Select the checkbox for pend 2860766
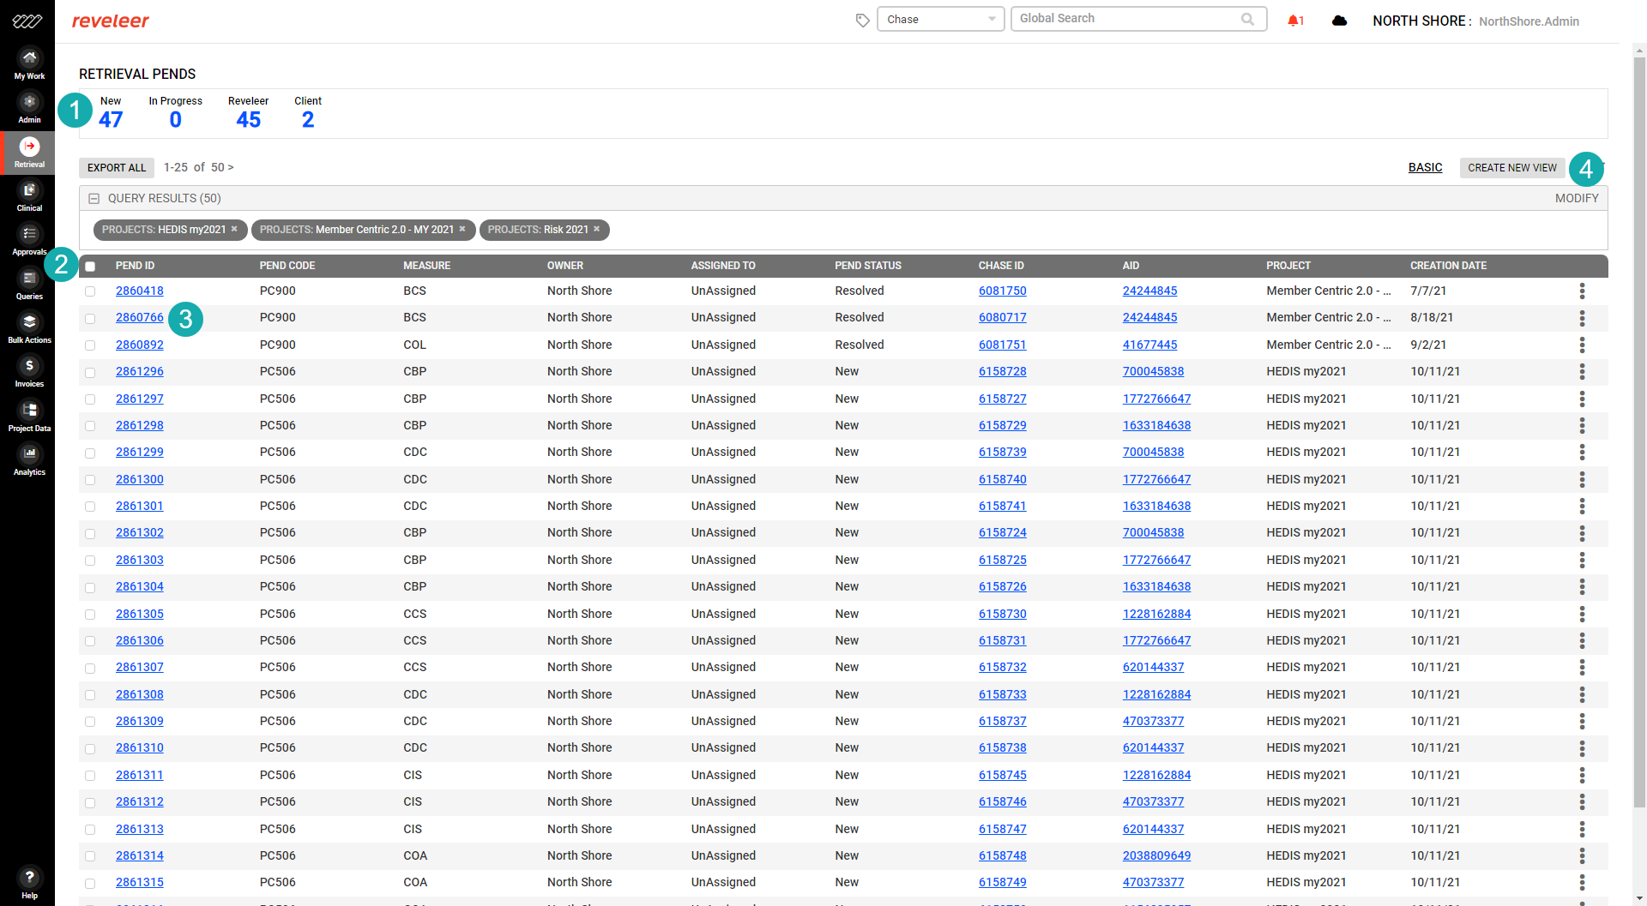Viewport: 1647px width, 906px height. 90,319
